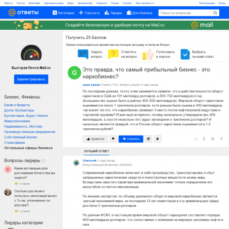
Task: Select the Лучший ответ tab
Action: coord(97,151)
